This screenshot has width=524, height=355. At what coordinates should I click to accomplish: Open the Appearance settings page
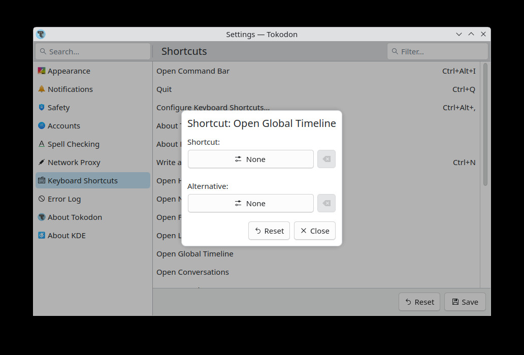coord(93,71)
